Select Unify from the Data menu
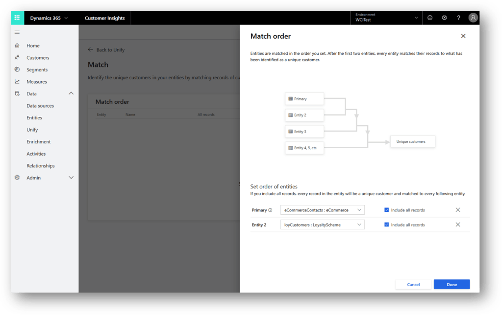502x315 pixels. 32,130
